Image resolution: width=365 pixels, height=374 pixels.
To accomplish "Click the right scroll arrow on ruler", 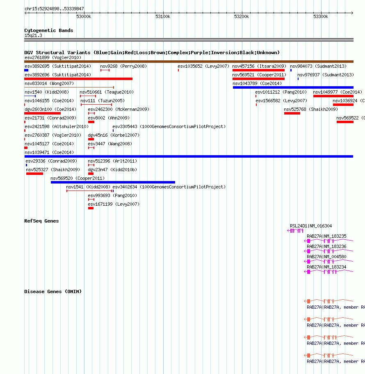I will [351, 13].
